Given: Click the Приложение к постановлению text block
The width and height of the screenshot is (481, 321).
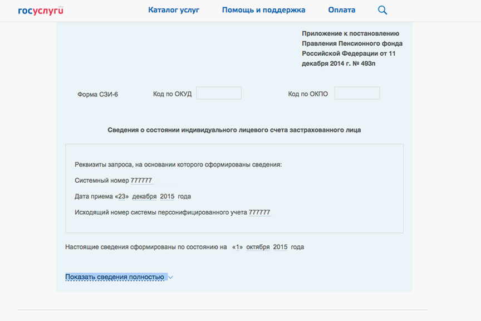Looking at the screenshot, I should [352, 48].
